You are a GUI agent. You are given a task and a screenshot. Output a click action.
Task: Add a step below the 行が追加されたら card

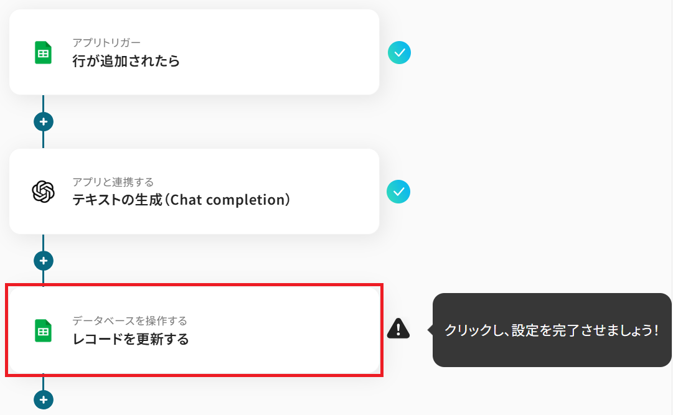tap(44, 121)
